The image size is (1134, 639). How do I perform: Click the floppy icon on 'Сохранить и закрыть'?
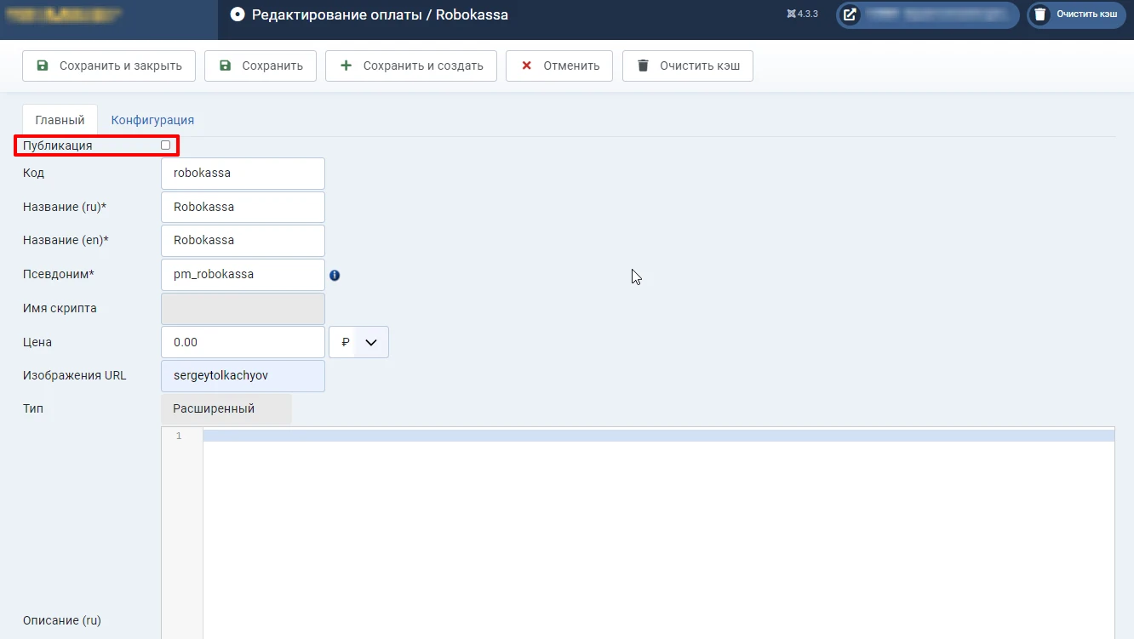coord(43,66)
